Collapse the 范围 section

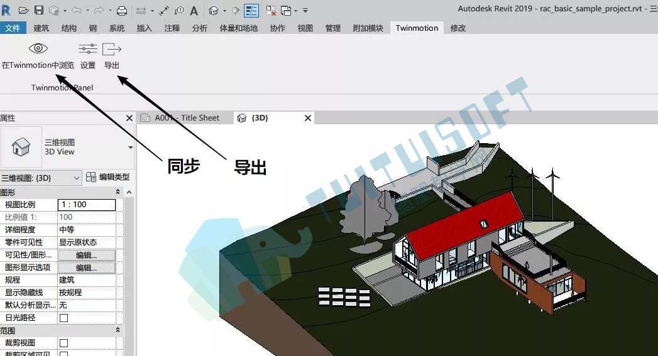[x=118, y=330]
